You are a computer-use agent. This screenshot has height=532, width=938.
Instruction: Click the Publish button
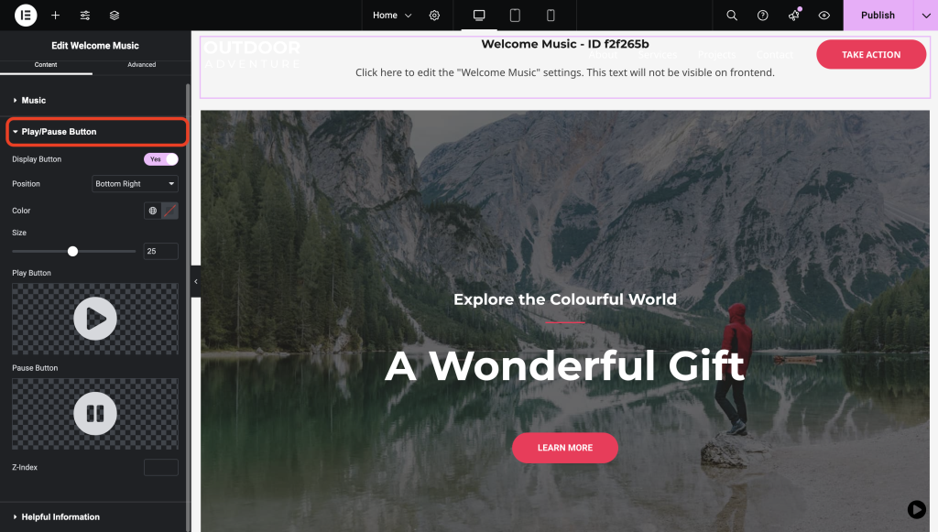click(878, 15)
